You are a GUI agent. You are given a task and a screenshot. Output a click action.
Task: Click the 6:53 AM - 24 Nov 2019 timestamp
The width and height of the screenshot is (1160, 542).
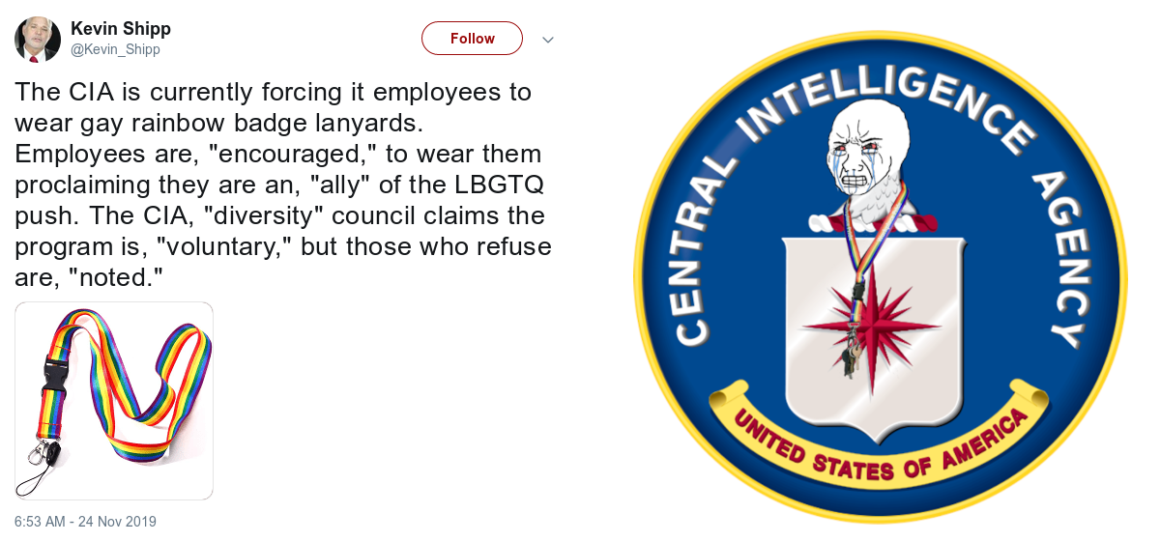[x=85, y=522]
